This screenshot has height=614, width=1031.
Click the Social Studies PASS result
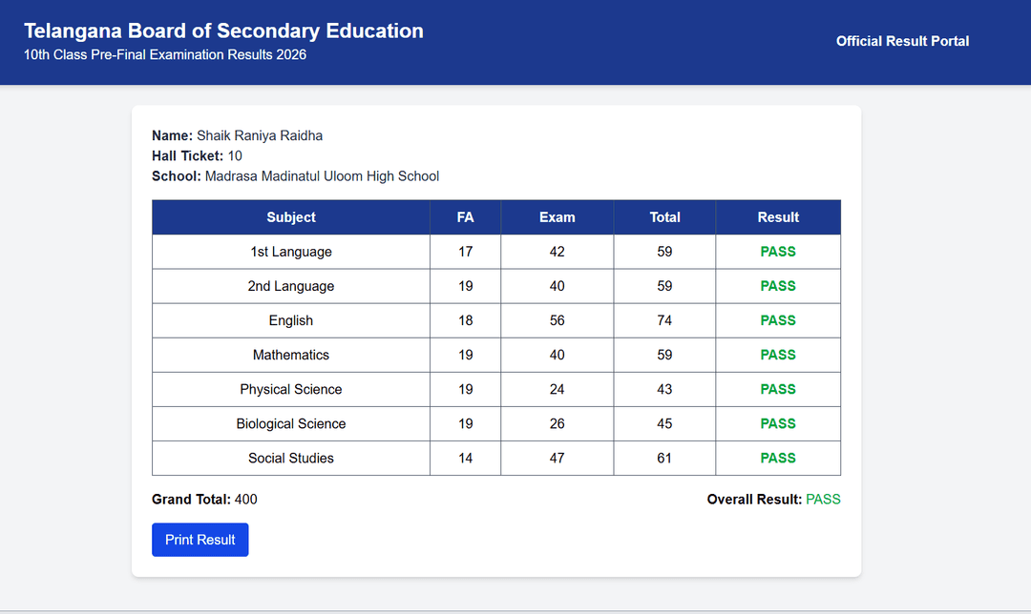pos(778,458)
